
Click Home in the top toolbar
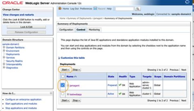(66, 9)
